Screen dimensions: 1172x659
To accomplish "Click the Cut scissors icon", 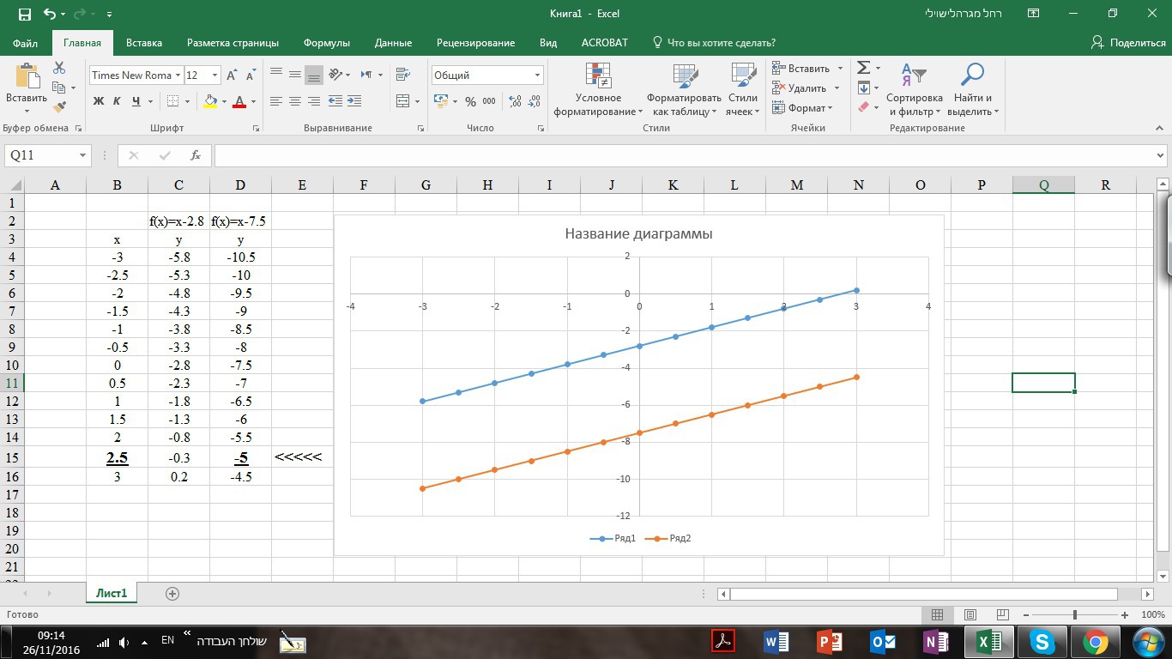I will click(x=59, y=68).
